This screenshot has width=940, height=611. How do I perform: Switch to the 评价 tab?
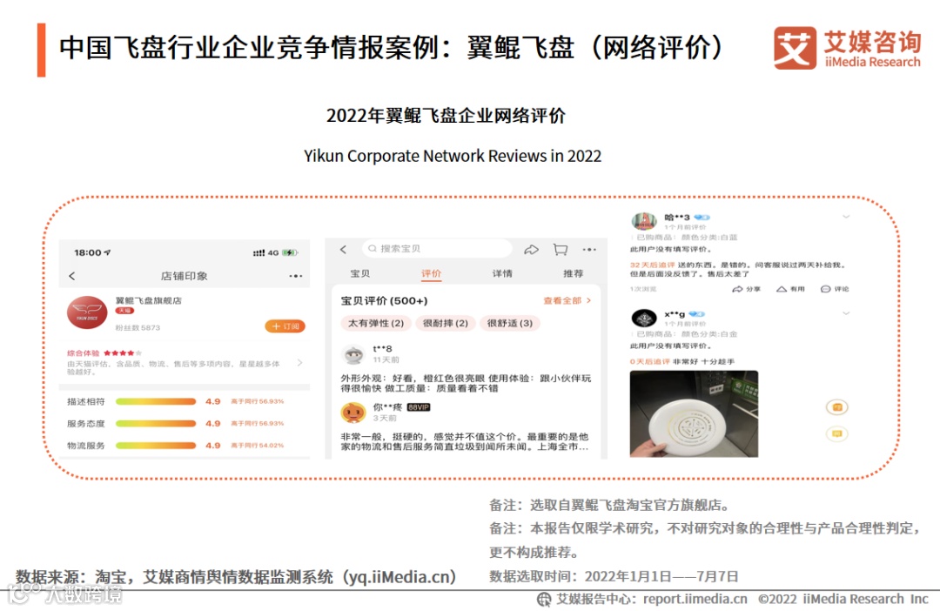[x=431, y=273]
